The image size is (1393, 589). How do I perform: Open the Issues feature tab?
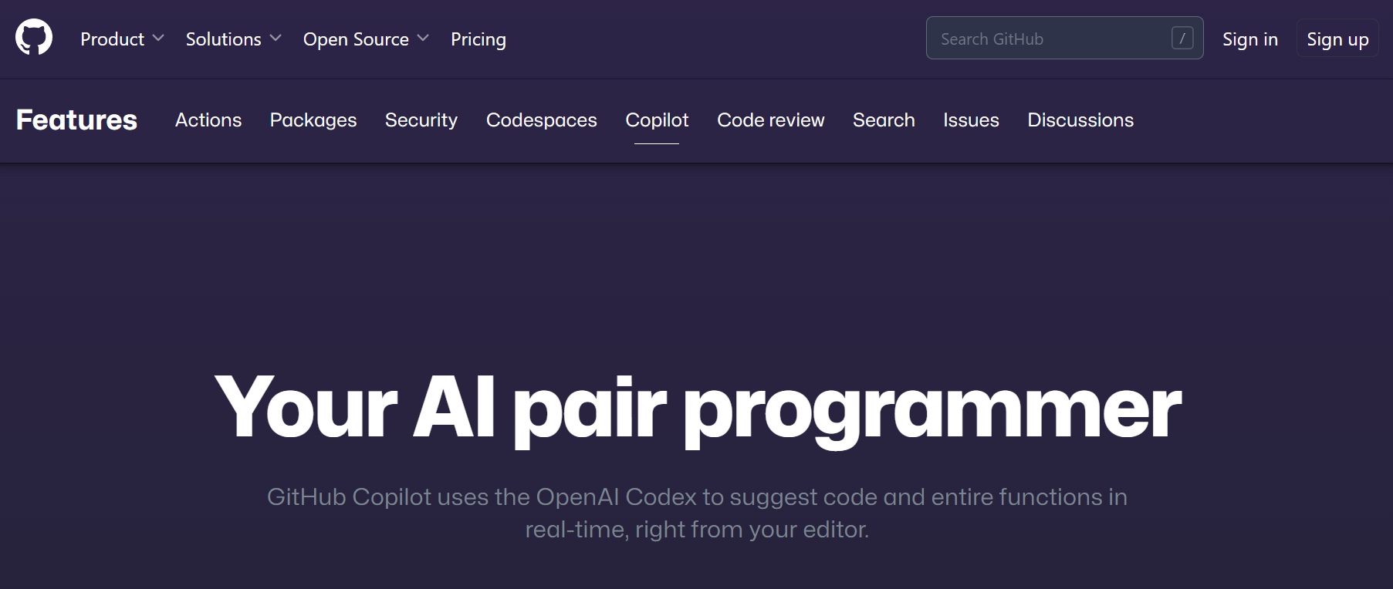click(x=971, y=120)
